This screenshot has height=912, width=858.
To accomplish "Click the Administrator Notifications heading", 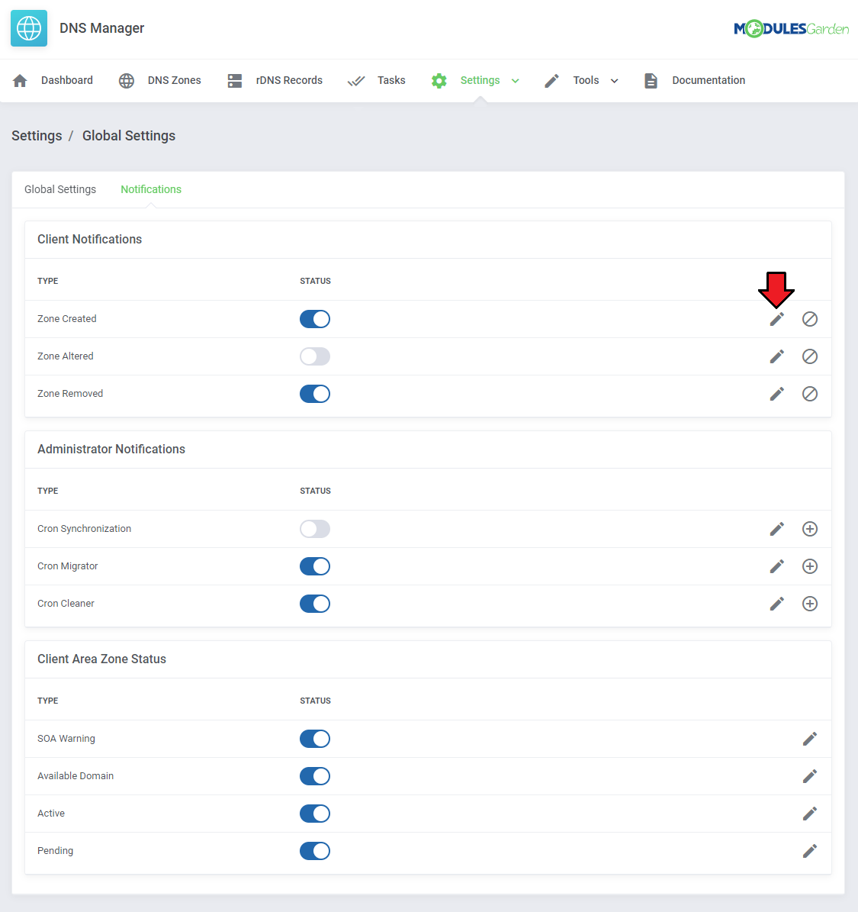I will [x=111, y=449].
